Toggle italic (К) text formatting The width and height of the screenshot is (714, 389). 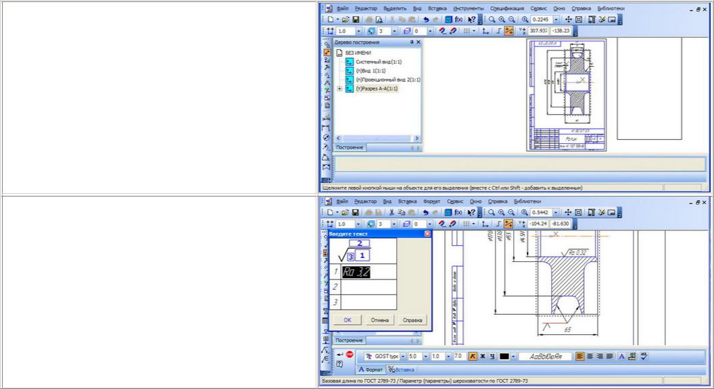point(473,356)
